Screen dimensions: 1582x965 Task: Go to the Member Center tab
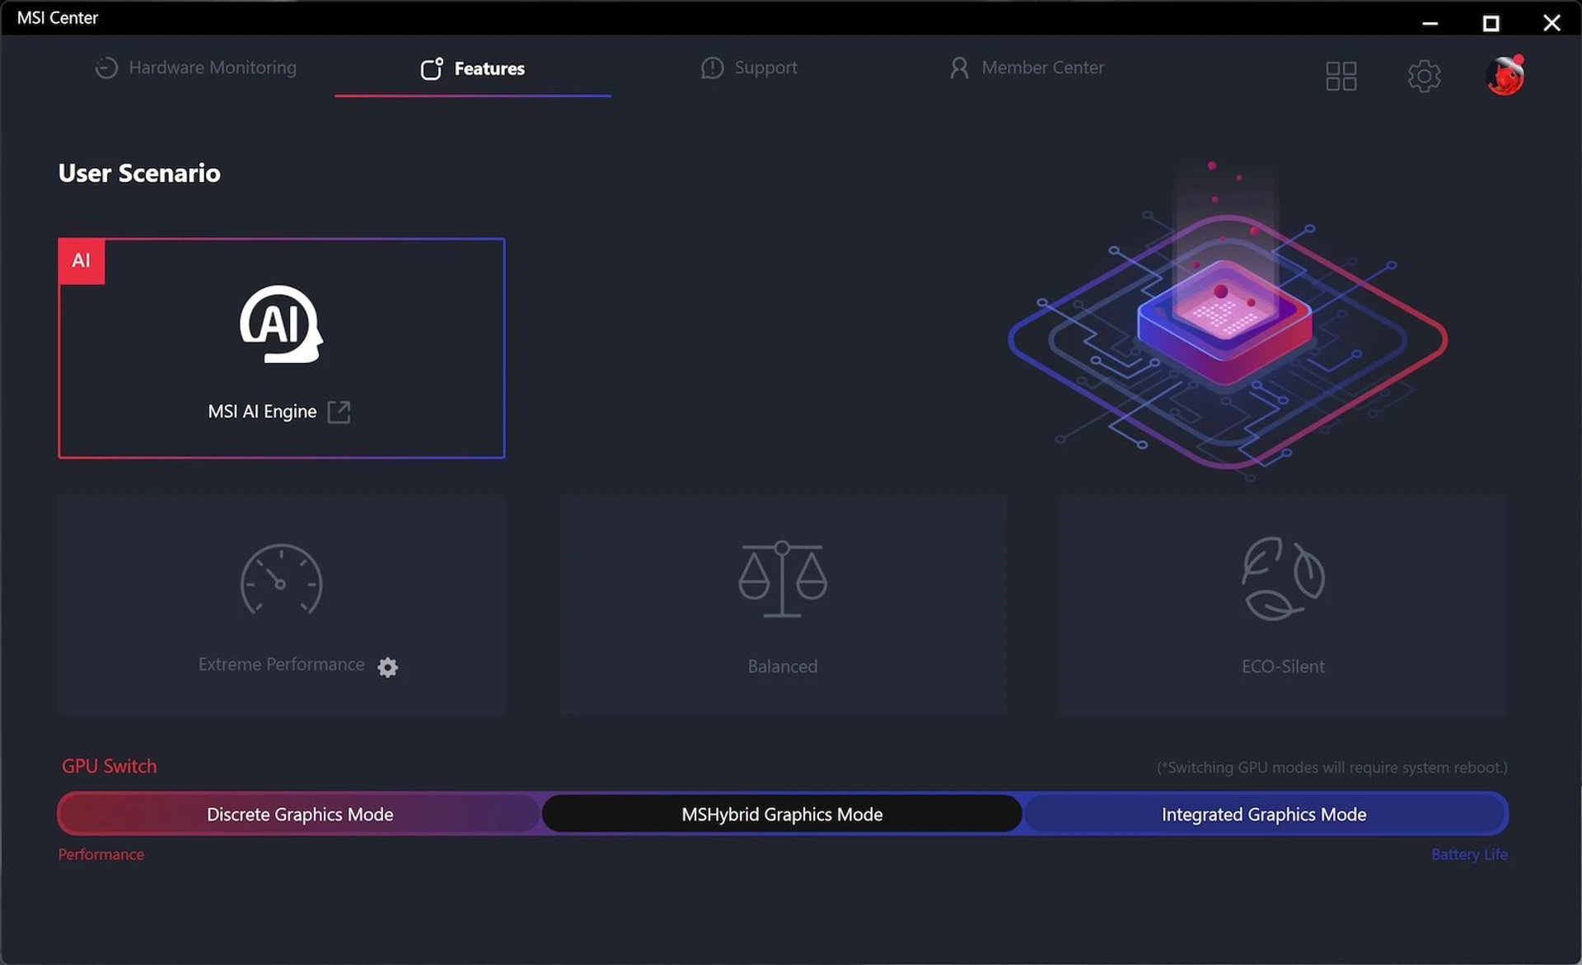[1027, 68]
